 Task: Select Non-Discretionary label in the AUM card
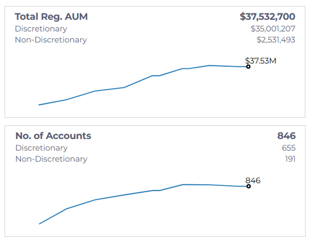click(51, 40)
